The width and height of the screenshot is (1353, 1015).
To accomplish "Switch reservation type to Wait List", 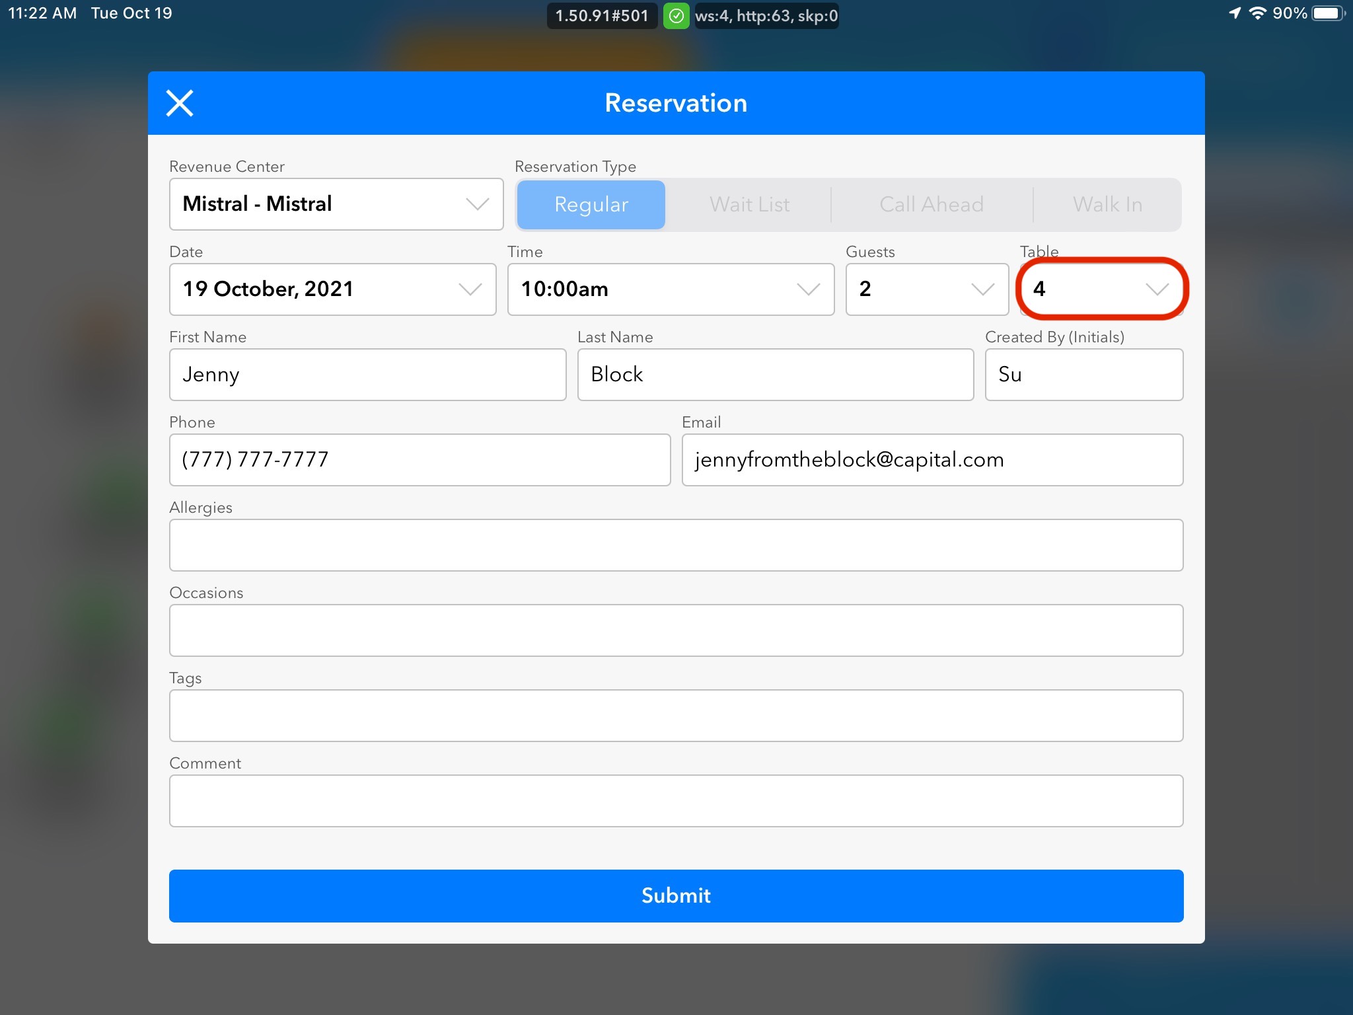I will [749, 205].
